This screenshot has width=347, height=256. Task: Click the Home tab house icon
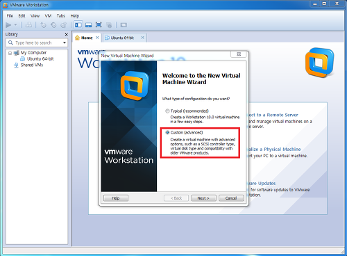pos(77,38)
